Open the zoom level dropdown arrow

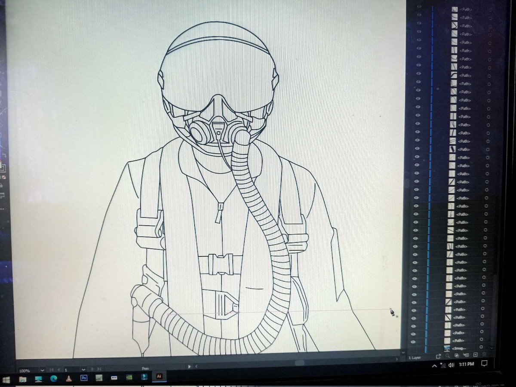[42, 370]
